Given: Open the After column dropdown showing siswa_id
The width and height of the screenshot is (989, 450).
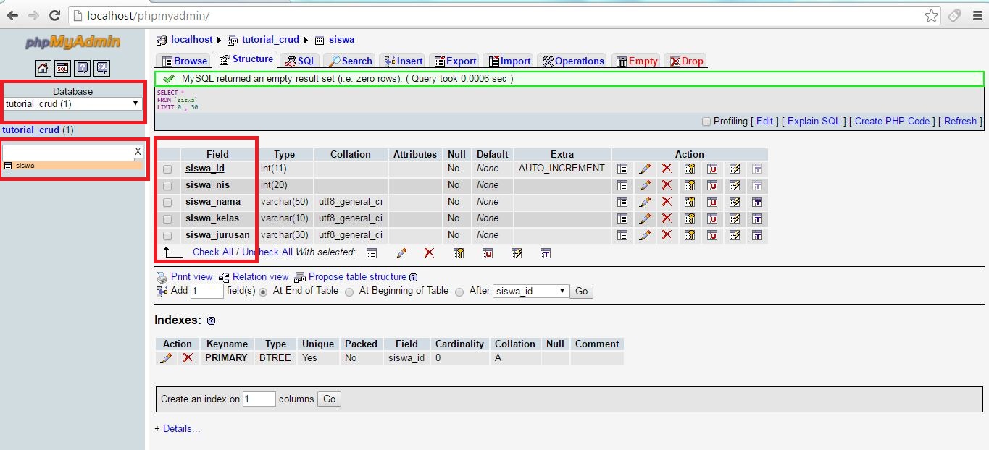Looking at the screenshot, I should point(530,292).
